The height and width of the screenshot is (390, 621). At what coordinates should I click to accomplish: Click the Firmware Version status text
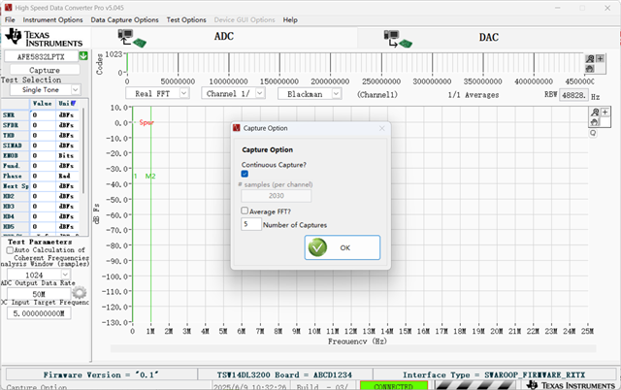pos(101,374)
